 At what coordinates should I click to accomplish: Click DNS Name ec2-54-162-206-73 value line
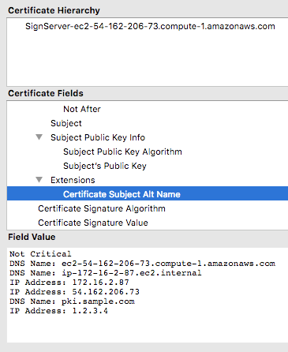[142, 264]
